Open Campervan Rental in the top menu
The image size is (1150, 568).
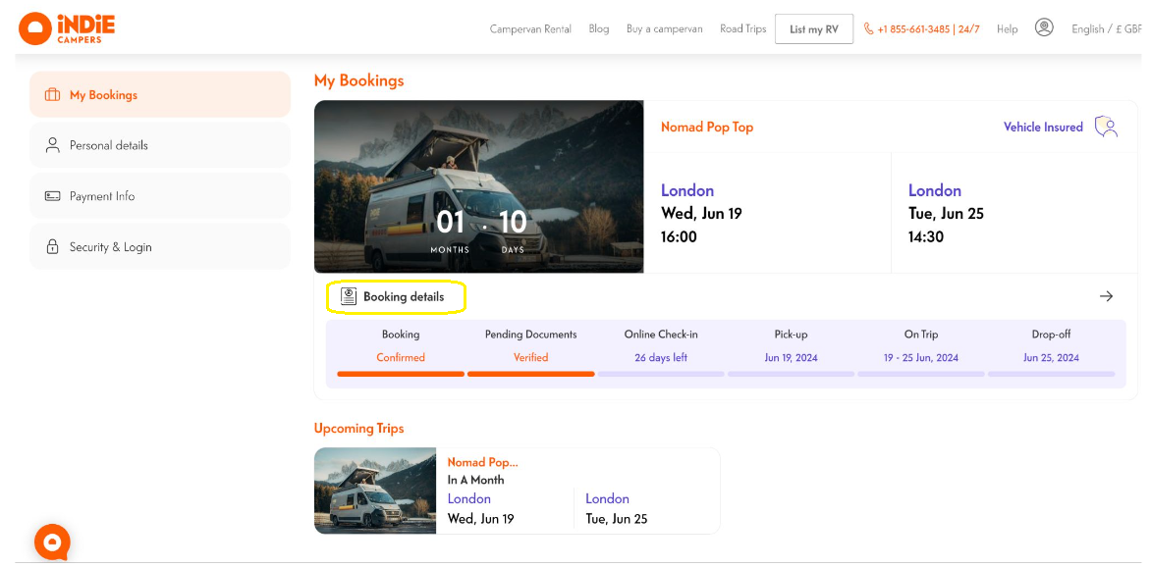click(x=530, y=29)
